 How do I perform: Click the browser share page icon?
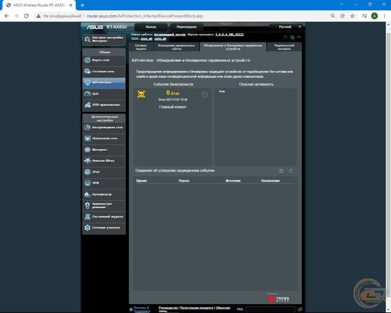(x=343, y=16)
